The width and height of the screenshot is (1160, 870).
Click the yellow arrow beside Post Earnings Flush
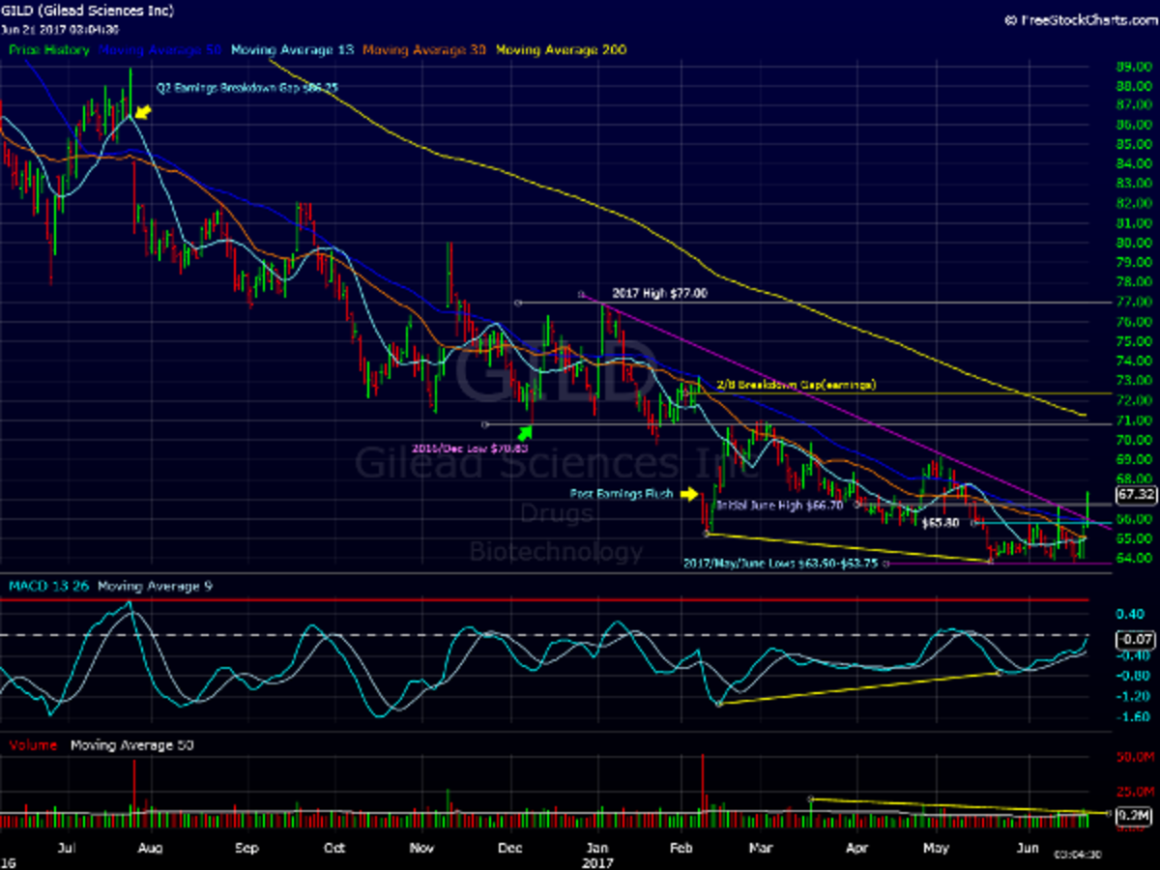click(688, 494)
